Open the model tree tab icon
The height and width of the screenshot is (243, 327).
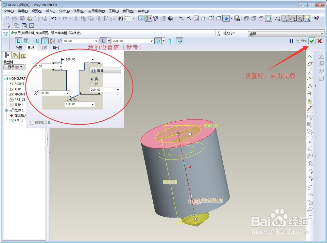click(7, 55)
